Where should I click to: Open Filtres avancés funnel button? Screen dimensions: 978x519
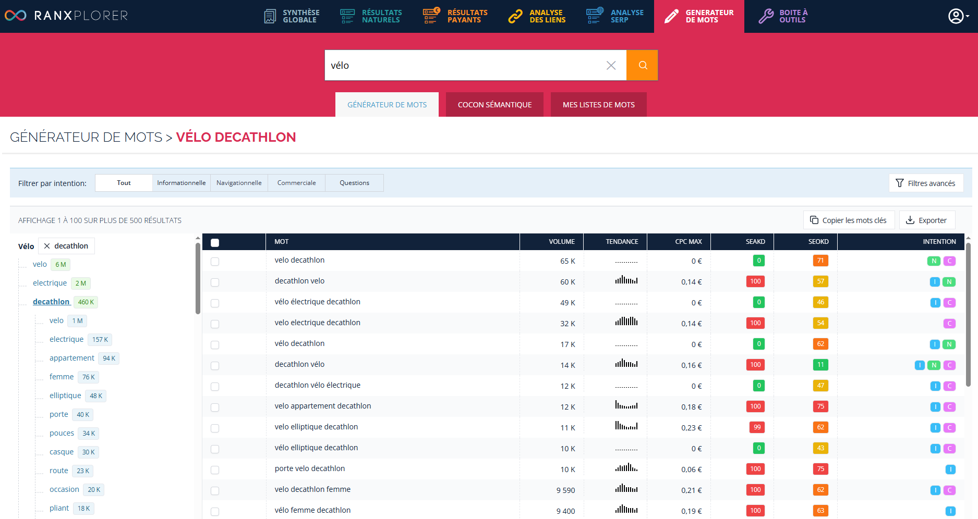tap(926, 183)
